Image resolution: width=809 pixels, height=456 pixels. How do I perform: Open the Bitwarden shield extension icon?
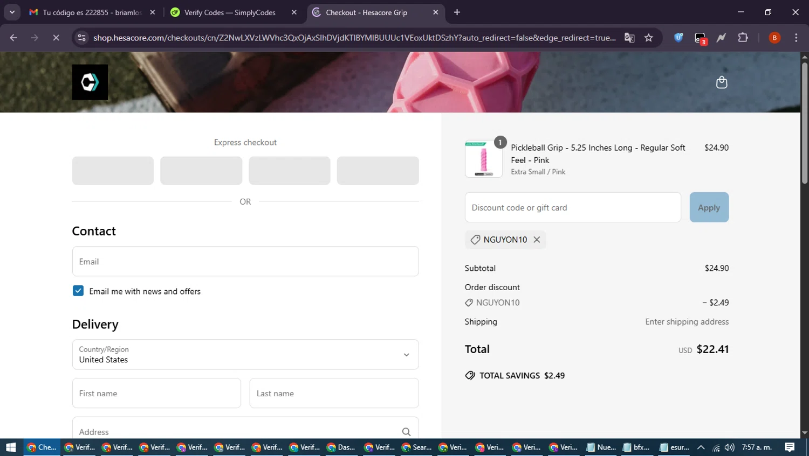tap(678, 38)
